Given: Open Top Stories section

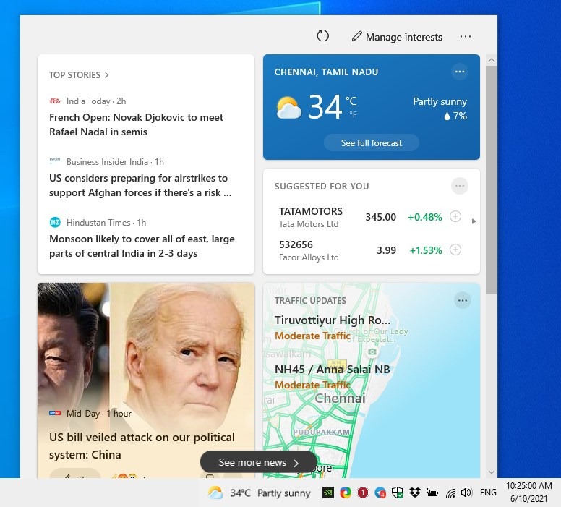Looking at the screenshot, I should tap(79, 74).
